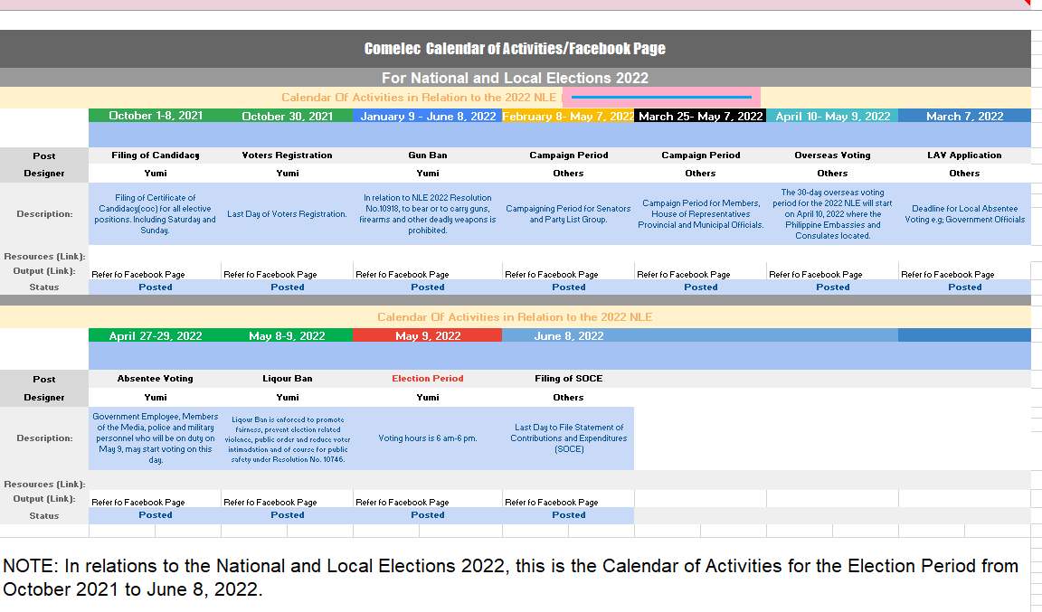Click the March 7, 2022 date cell

(x=965, y=117)
